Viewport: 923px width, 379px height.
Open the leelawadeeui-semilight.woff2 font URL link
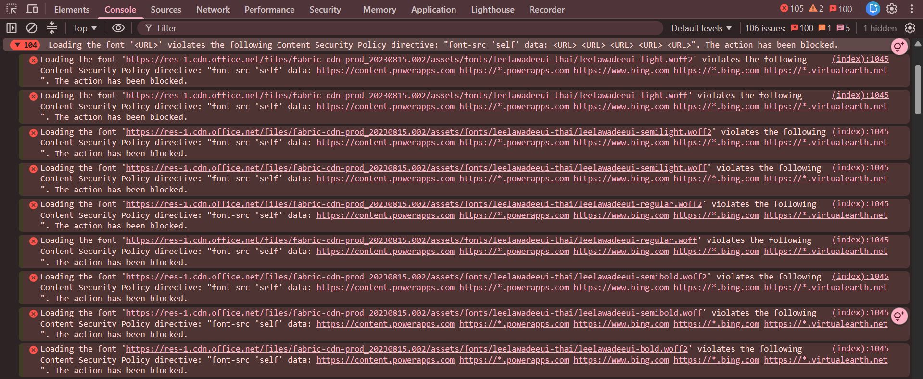418,132
